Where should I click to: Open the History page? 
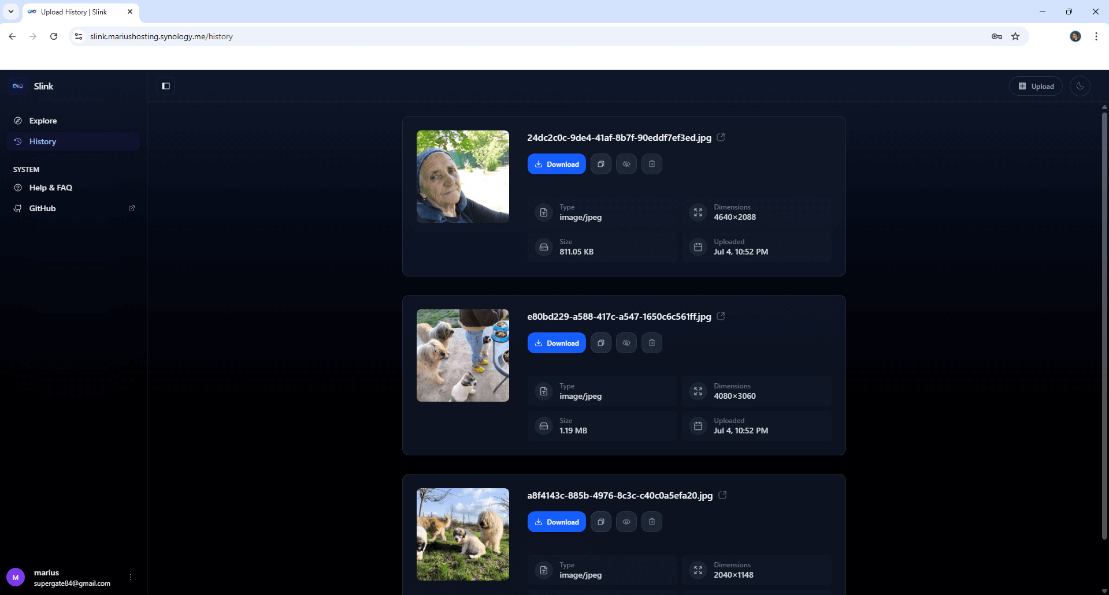click(x=73, y=141)
